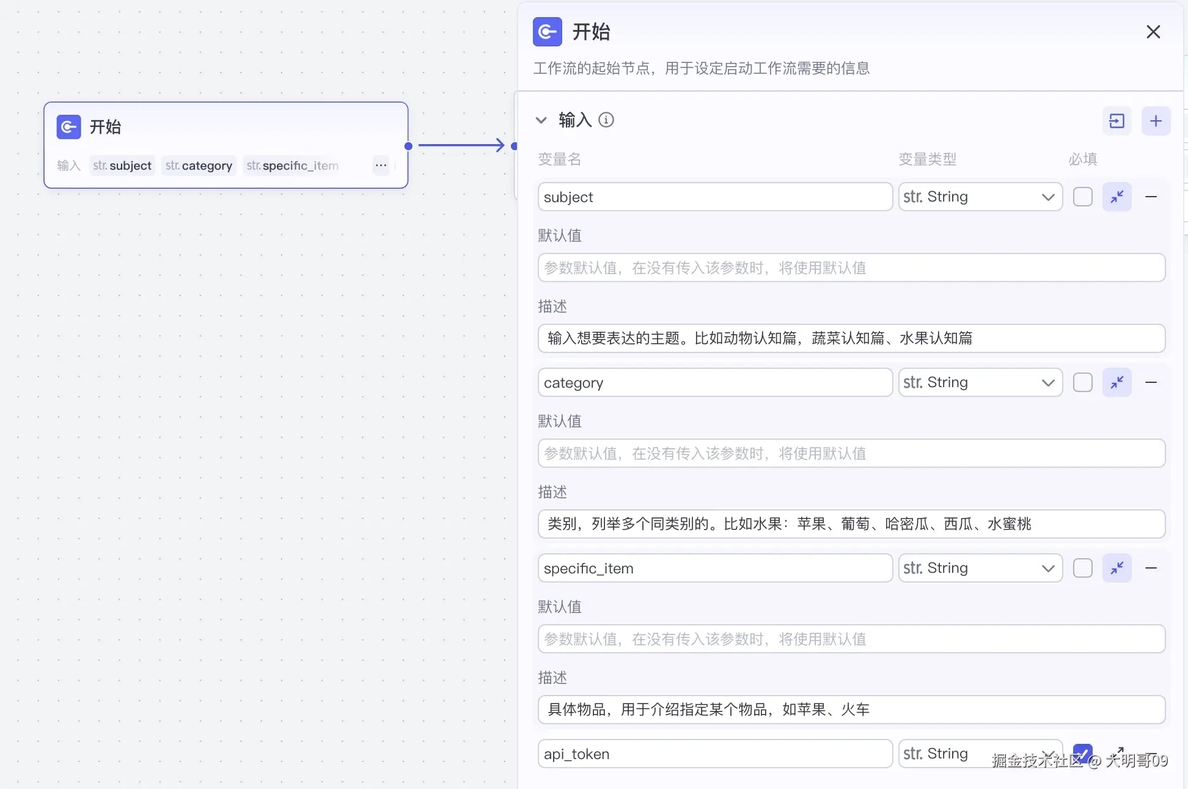Toggle required checkbox for category variable
The image size is (1188, 789).
click(1082, 382)
